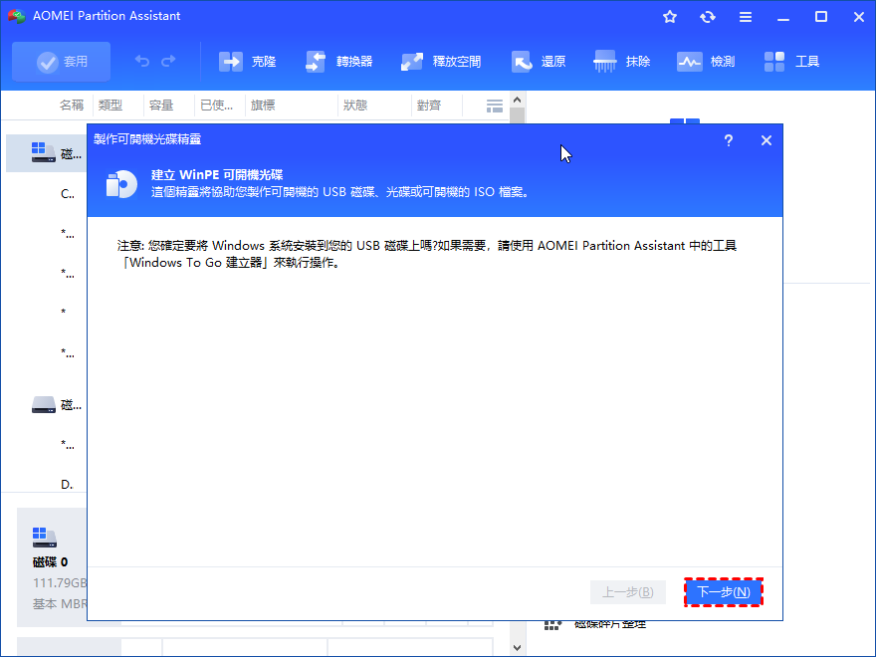Click the wizard disc and USB icon
Image resolution: width=876 pixels, height=657 pixels.
[121, 184]
